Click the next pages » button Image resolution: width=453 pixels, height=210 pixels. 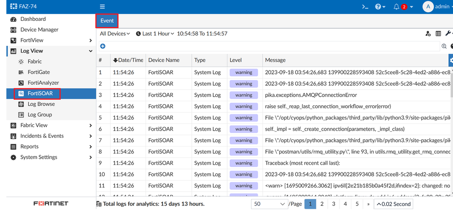click(x=368, y=204)
